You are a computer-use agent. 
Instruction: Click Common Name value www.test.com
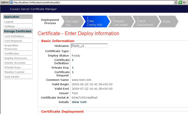coord(81,80)
